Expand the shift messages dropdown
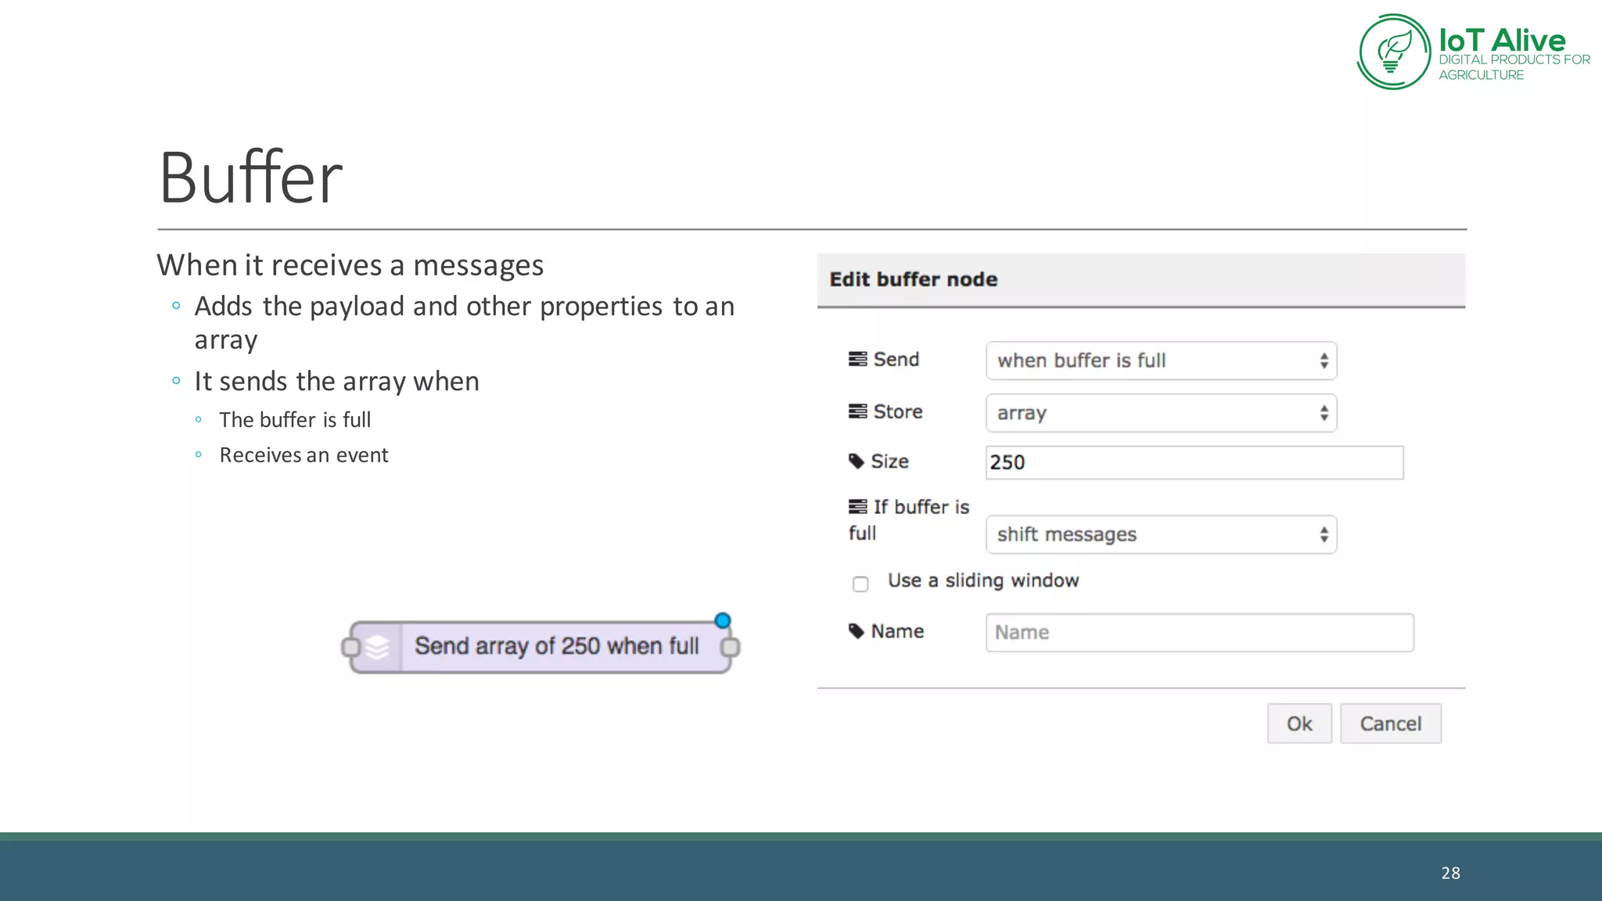Viewport: 1602px width, 901px height. (x=1161, y=535)
